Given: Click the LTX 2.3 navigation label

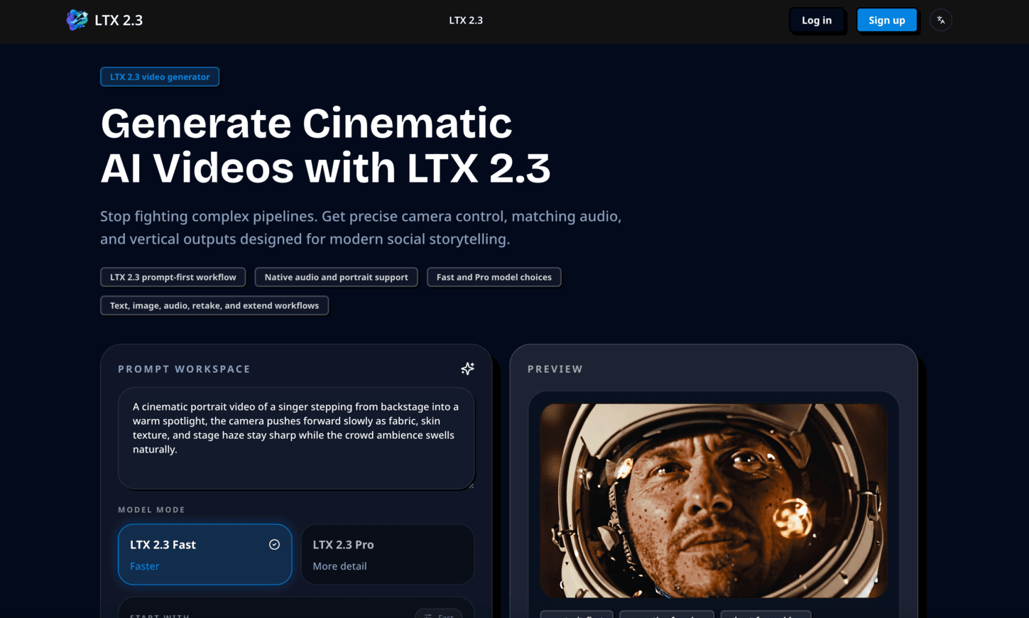Looking at the screenshot, I should [x=465, y=20].
